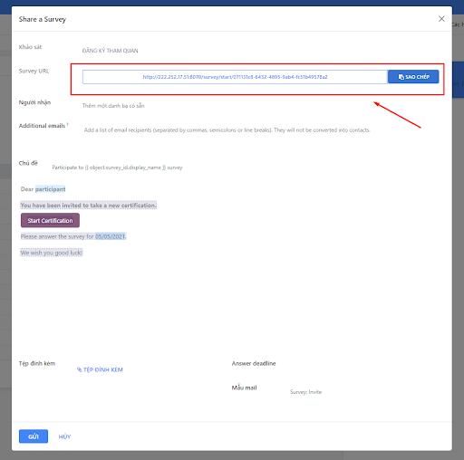This screenshot has height=460, width=464.
Task: Click the 05/05/2021 date placeholder
Action: pyautogui.click(x=111, y=236)
